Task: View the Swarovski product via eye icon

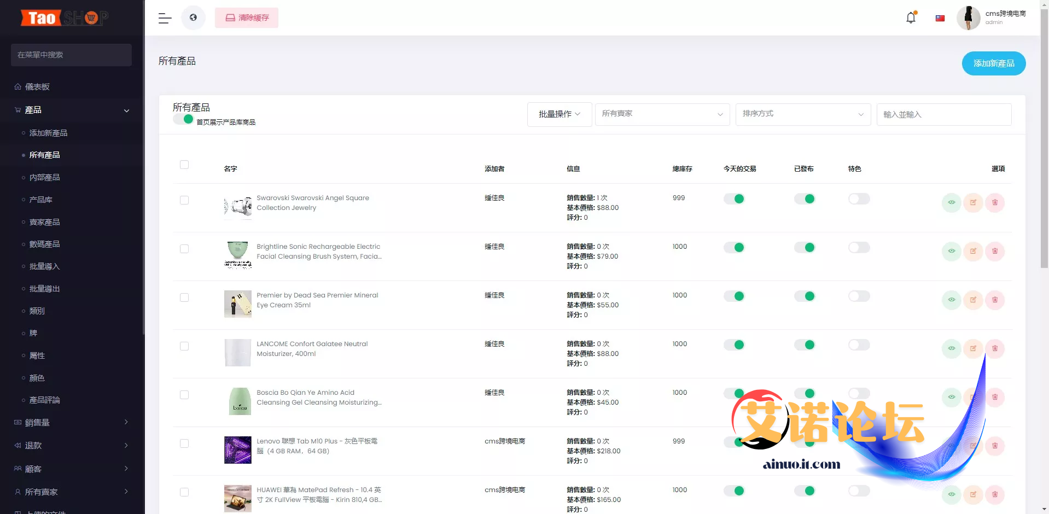Action: coord(951,202)
